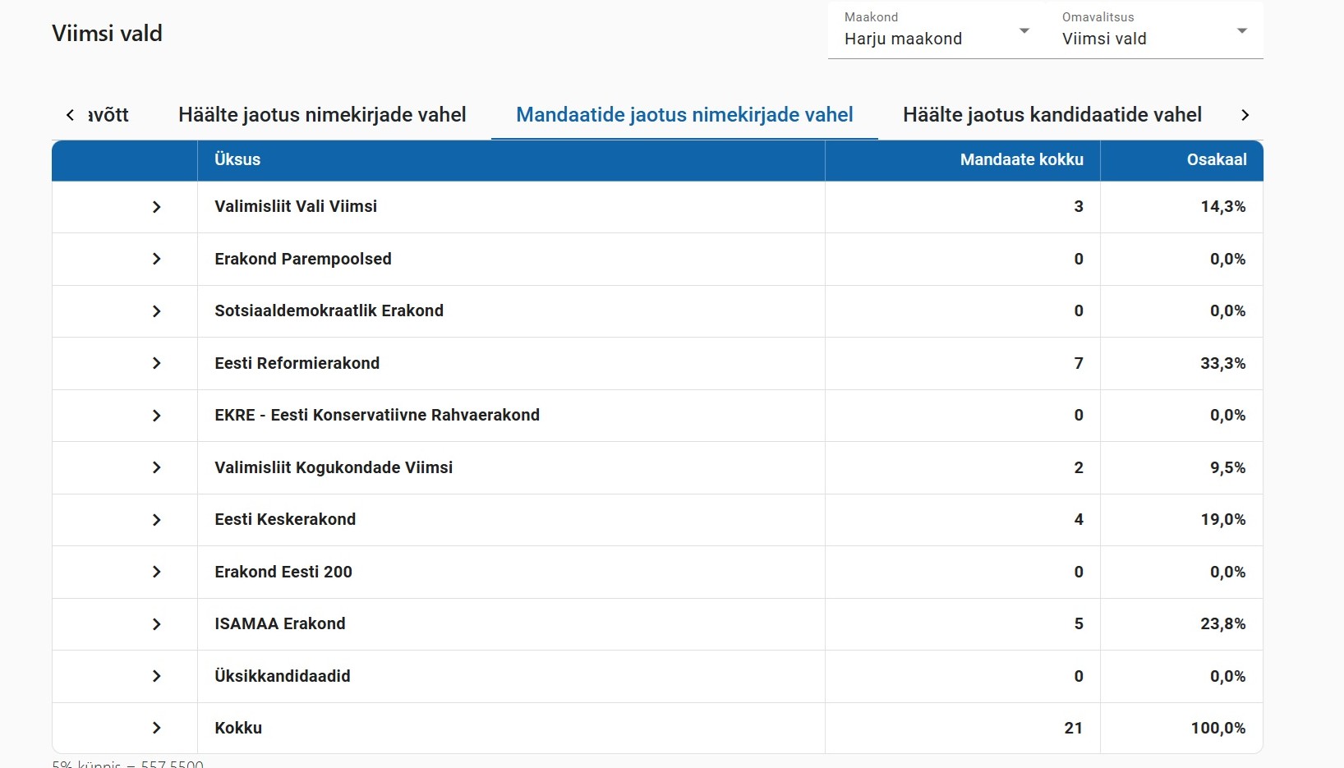Click the Osakaal column header
The width and height of the screenshot is (1344, 768).
coord(1216,160)
